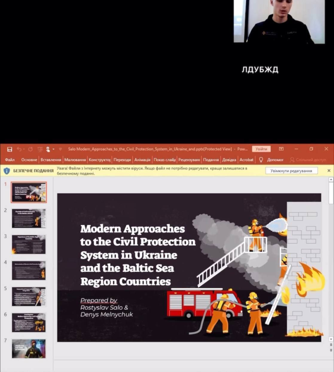Open the Переходи ribbon tab
Viewport: 334px width, 372px height.
tap(122, 160)
